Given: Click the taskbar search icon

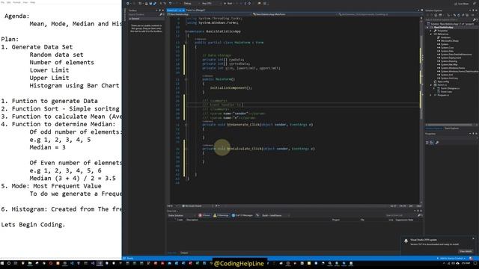Looking at the screenshot, I should [x=9, y=263].
